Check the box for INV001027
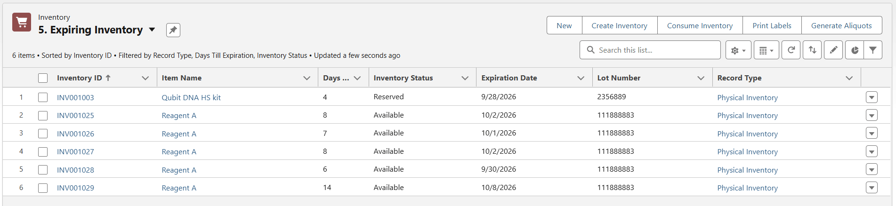Screen dimensions: 896x206 (x=43, y=151)
